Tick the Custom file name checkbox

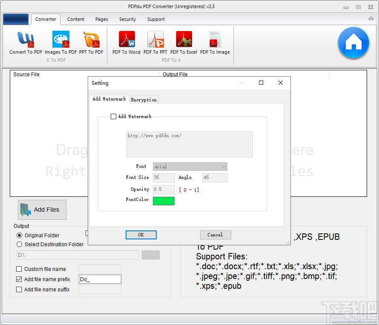point(19,269)
